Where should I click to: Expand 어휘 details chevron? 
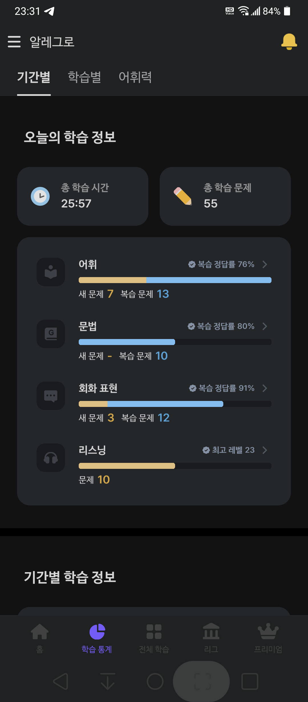pos(265,264)
